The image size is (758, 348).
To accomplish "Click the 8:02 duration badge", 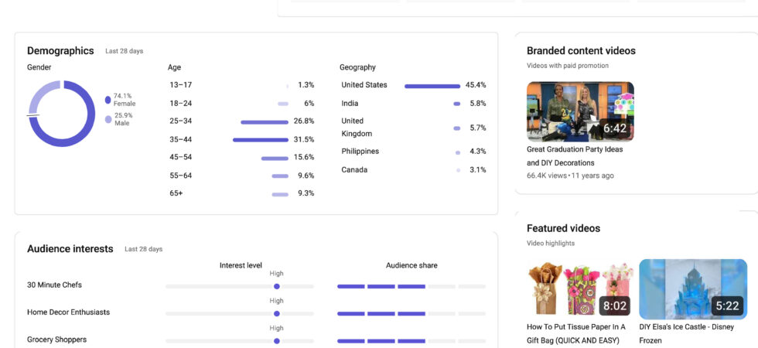I will point(614,306).
